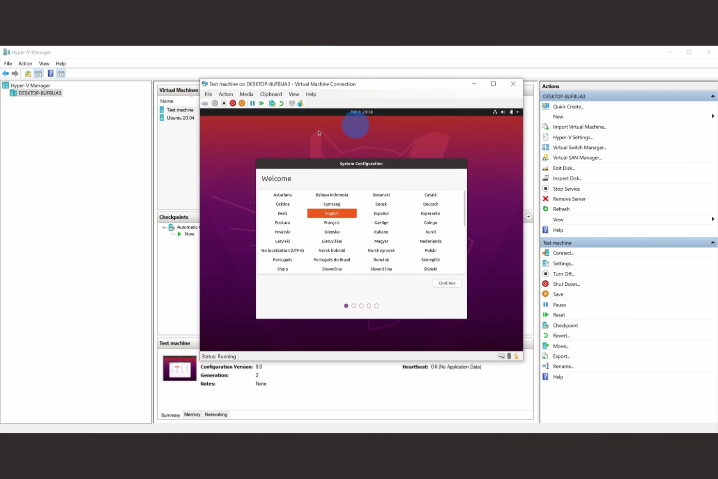The image size is (718, 479).
Task: Open Help menu in Hyper-V Manager window
Action: 61,64
